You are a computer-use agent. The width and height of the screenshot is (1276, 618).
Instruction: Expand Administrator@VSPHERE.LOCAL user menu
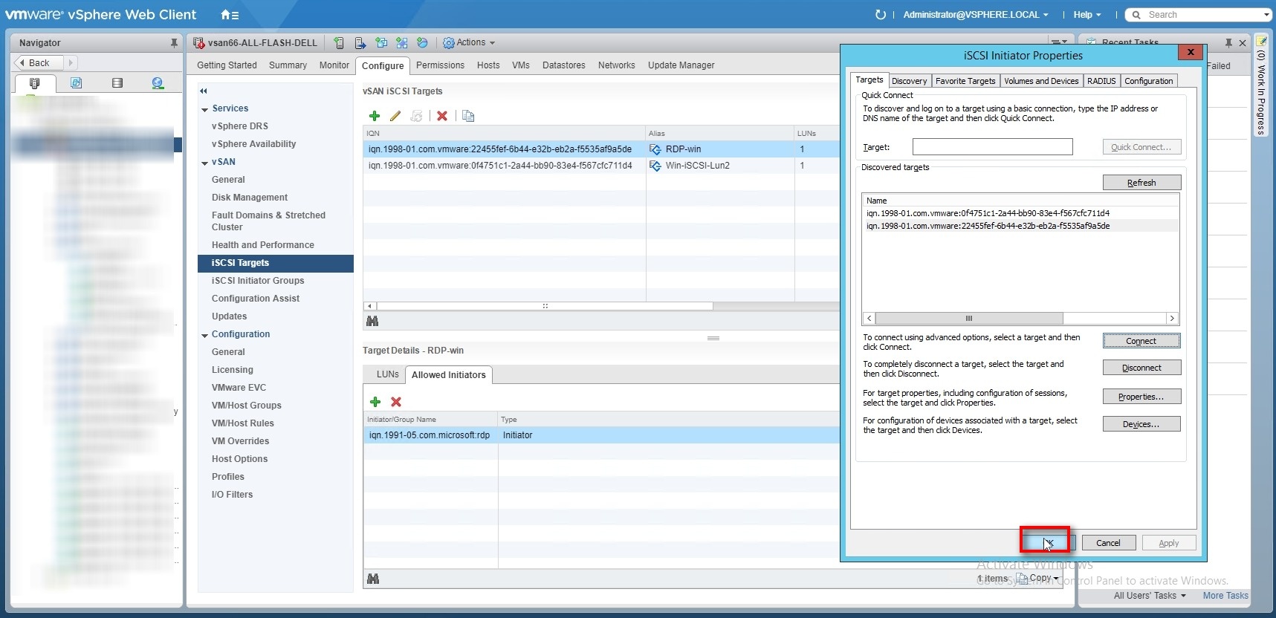(975, 15)
